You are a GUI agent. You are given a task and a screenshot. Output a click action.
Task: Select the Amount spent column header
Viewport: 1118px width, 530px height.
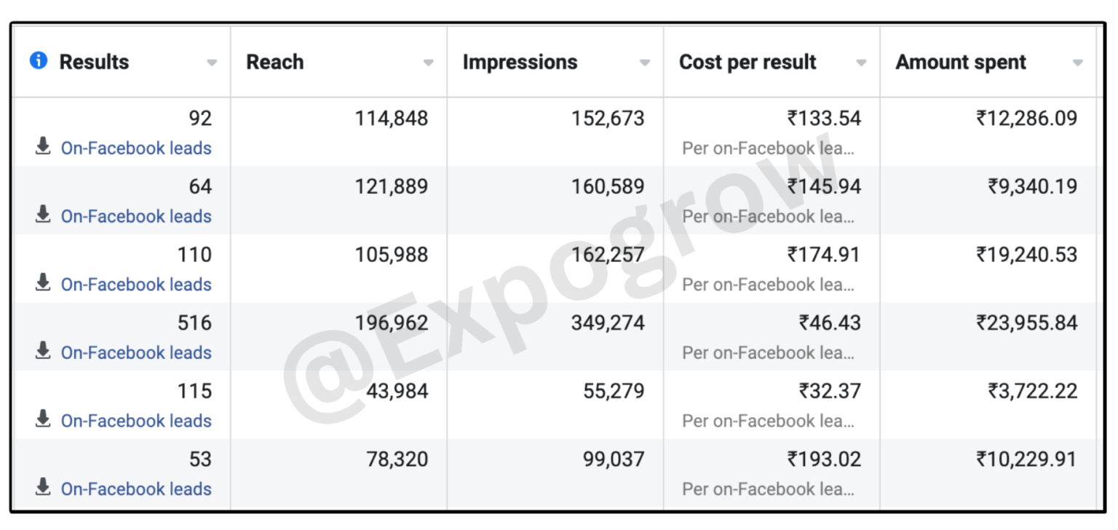[x=961, y=62]
